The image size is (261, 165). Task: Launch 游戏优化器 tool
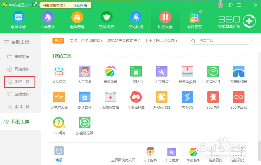pos(162,100)
